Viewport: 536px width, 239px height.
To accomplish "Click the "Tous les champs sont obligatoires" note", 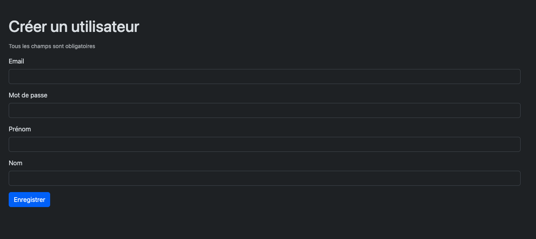I will click(52, 46).
